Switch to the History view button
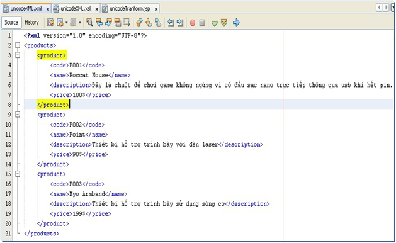This screenshot has width=396, height=243. coord(31,23)
